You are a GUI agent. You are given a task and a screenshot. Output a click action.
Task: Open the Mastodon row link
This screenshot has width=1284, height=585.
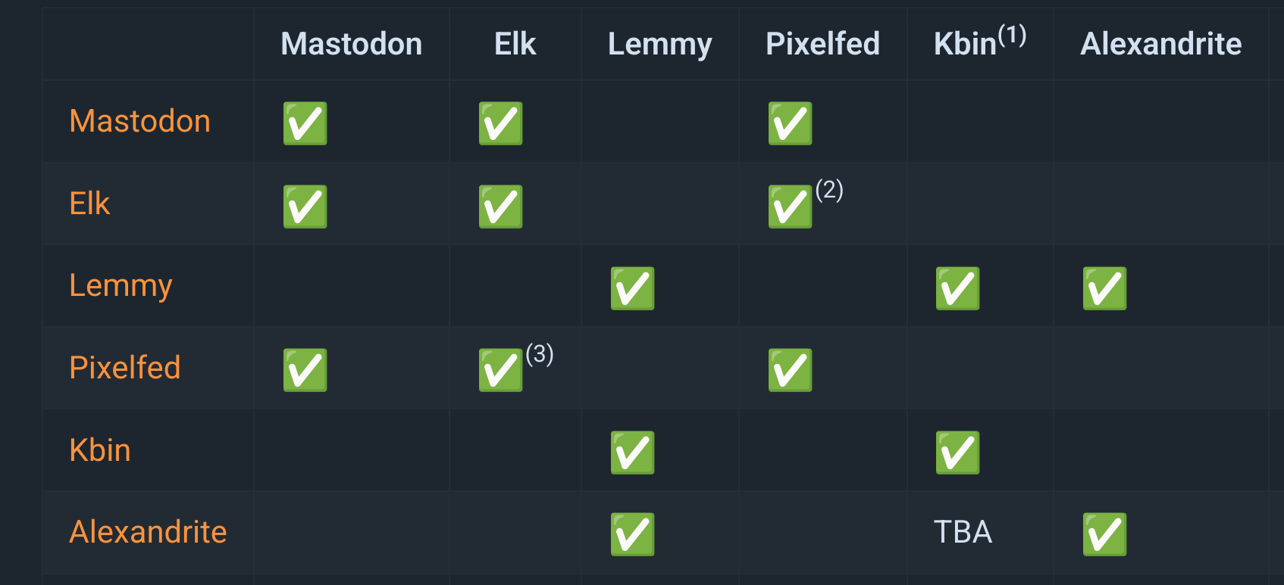[139, 121]
